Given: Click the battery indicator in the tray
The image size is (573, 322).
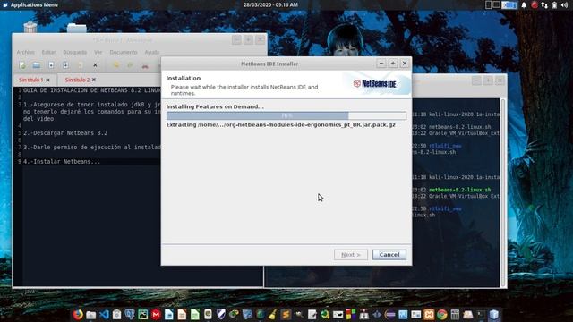Looking at the screenshot, I should pyautogui.click(x=554, y=4).
